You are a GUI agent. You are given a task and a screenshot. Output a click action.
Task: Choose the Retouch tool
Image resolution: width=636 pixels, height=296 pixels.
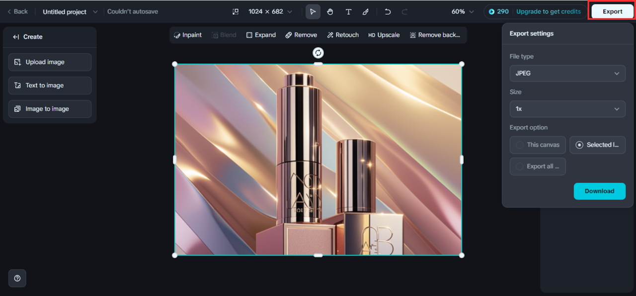(343, 35)
